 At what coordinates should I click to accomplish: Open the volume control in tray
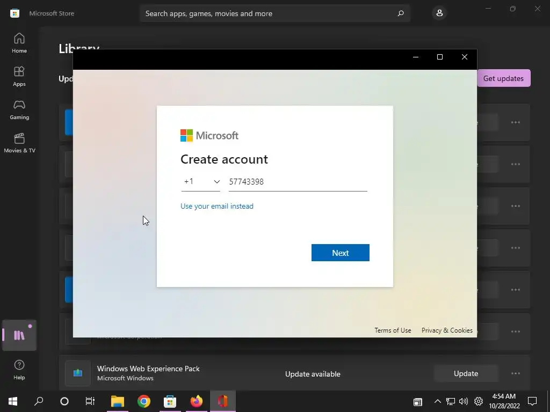pyautogui.click(x=464, y=401)
